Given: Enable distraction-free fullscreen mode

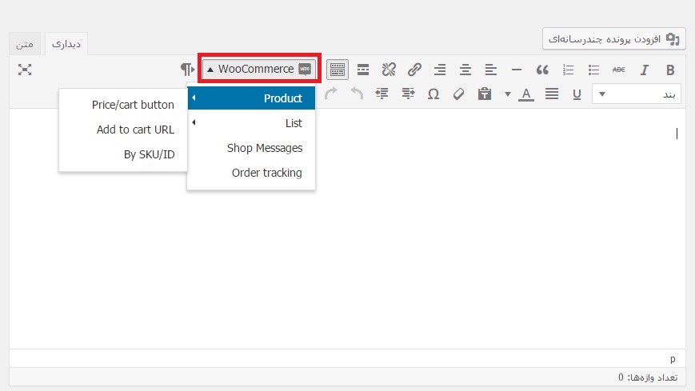Looking at the screenshot, I should point(25,70).
